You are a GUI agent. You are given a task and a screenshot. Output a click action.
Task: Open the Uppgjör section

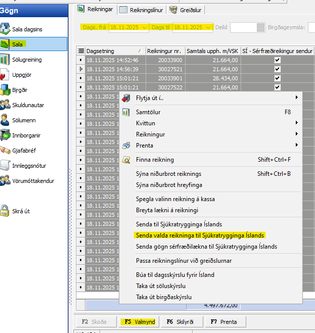point(23,75)
